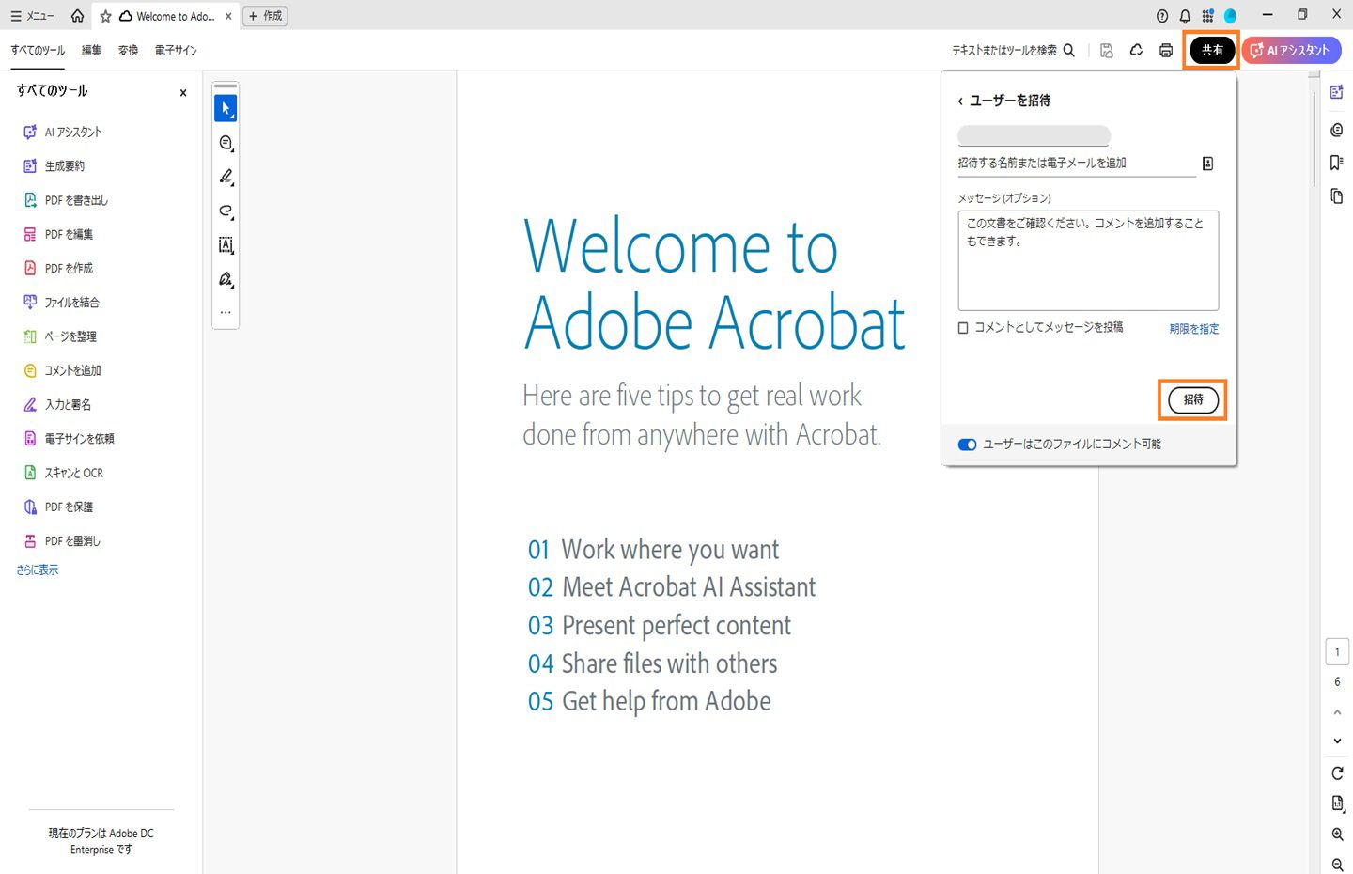Viewport: 1353px width, 874px height.
Task: Select the signature pen tool
Action: pos(225,279)
